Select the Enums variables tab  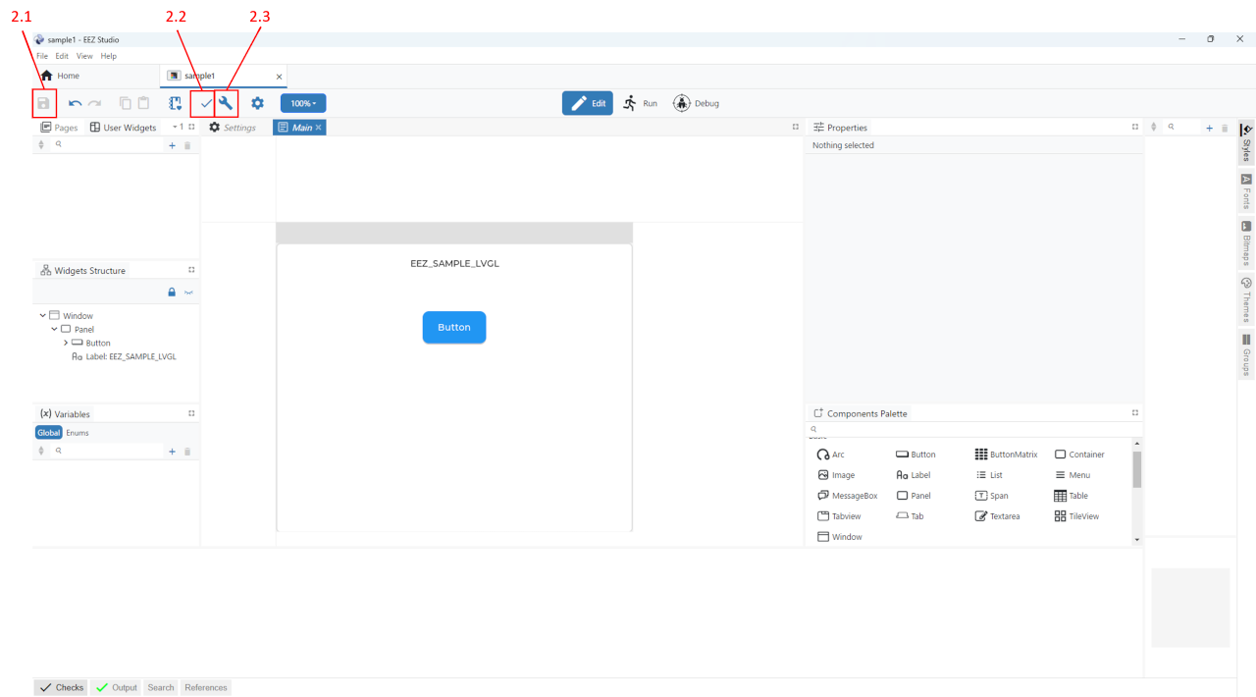point(78,433)
